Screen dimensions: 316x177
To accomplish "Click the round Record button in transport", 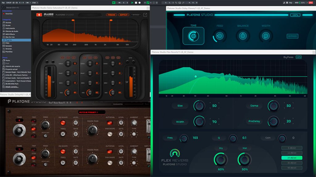I will click(x=139, y=2).
